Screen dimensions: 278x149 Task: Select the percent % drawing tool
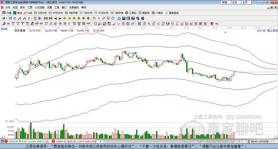(x=149, y=24)
